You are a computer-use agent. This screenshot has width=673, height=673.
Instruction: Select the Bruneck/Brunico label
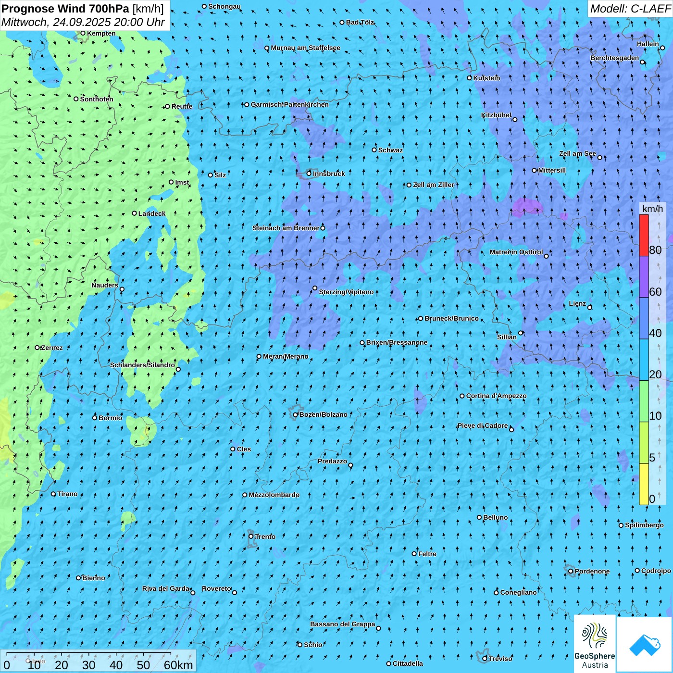(451, 318)
